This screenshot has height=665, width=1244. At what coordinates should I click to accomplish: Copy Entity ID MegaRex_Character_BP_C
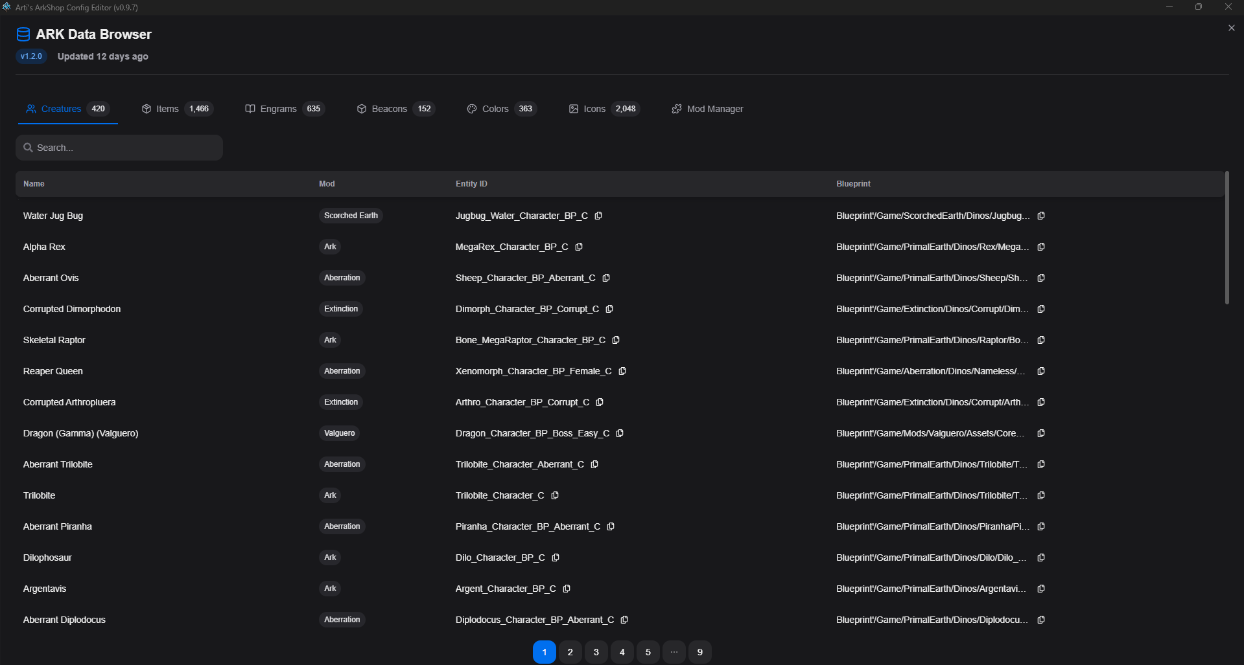coord(579,247)
